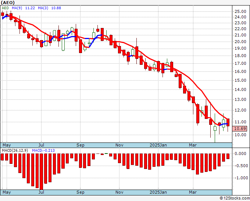Click the MA(9) value 11.22
The image size is (250, 201).
tap(30, 8)
